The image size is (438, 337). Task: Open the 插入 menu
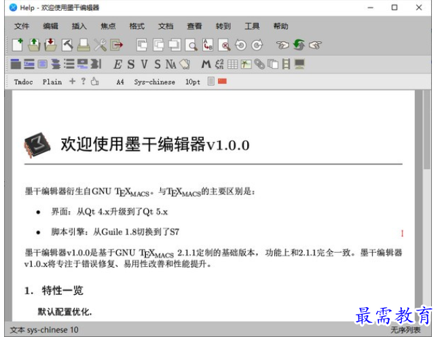[x=79, y=26]
